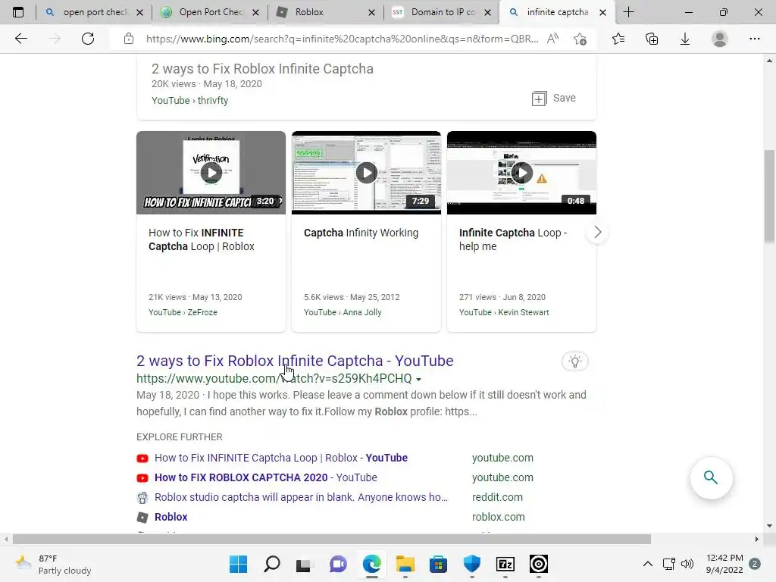776x582 pixels.
Task: Open Chat icon in taskbar
Action: click(338, 564)
